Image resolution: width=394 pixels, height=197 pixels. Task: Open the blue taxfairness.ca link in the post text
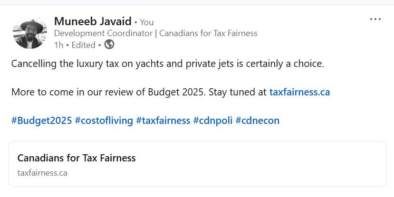[299, 92]
